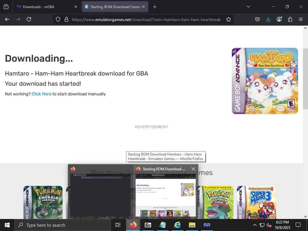Image resolution: width=308 pixels, height=231 pixels.
Task: Open 7-Zip from the taskbar
Action: tap(148, 225)
